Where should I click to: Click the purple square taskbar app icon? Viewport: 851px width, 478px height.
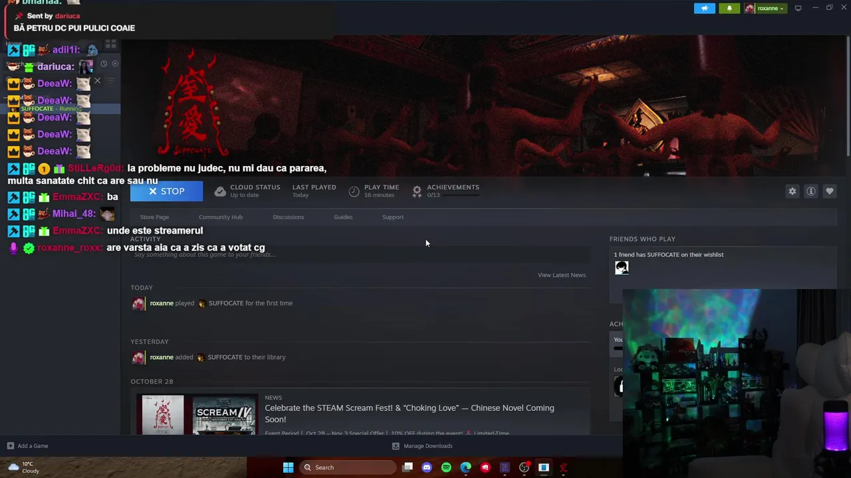505,467
